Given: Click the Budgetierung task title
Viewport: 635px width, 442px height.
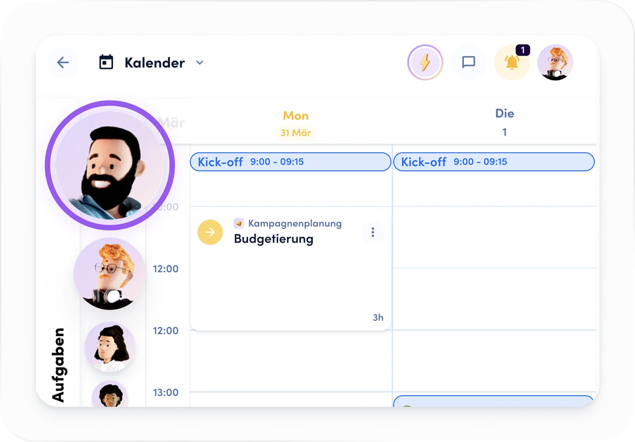Looking at the screenshot, I should click(274, 239).
